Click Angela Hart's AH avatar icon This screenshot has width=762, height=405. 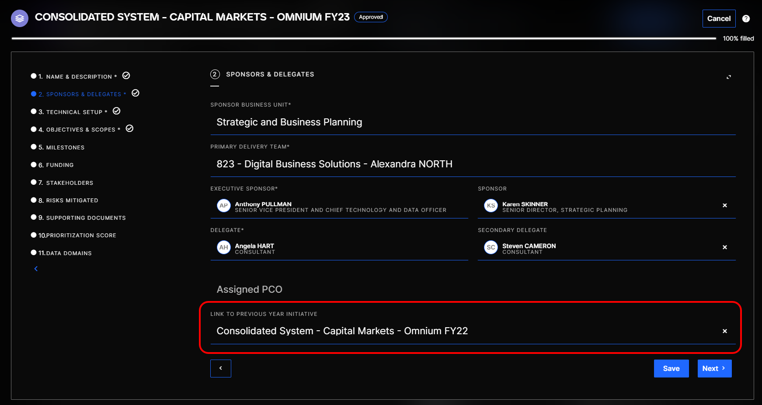tap(224, 248)
